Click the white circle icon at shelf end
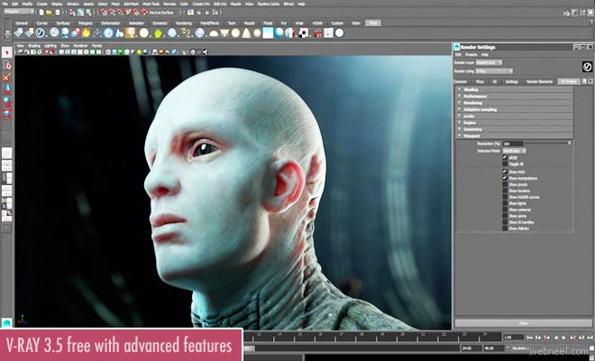The image size is (595, 361). pos(339,33)
